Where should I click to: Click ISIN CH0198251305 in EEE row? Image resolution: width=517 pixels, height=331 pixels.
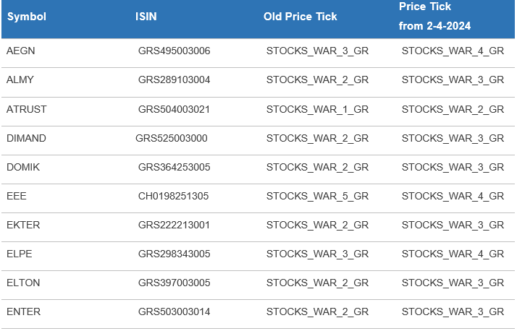point(173,196)
